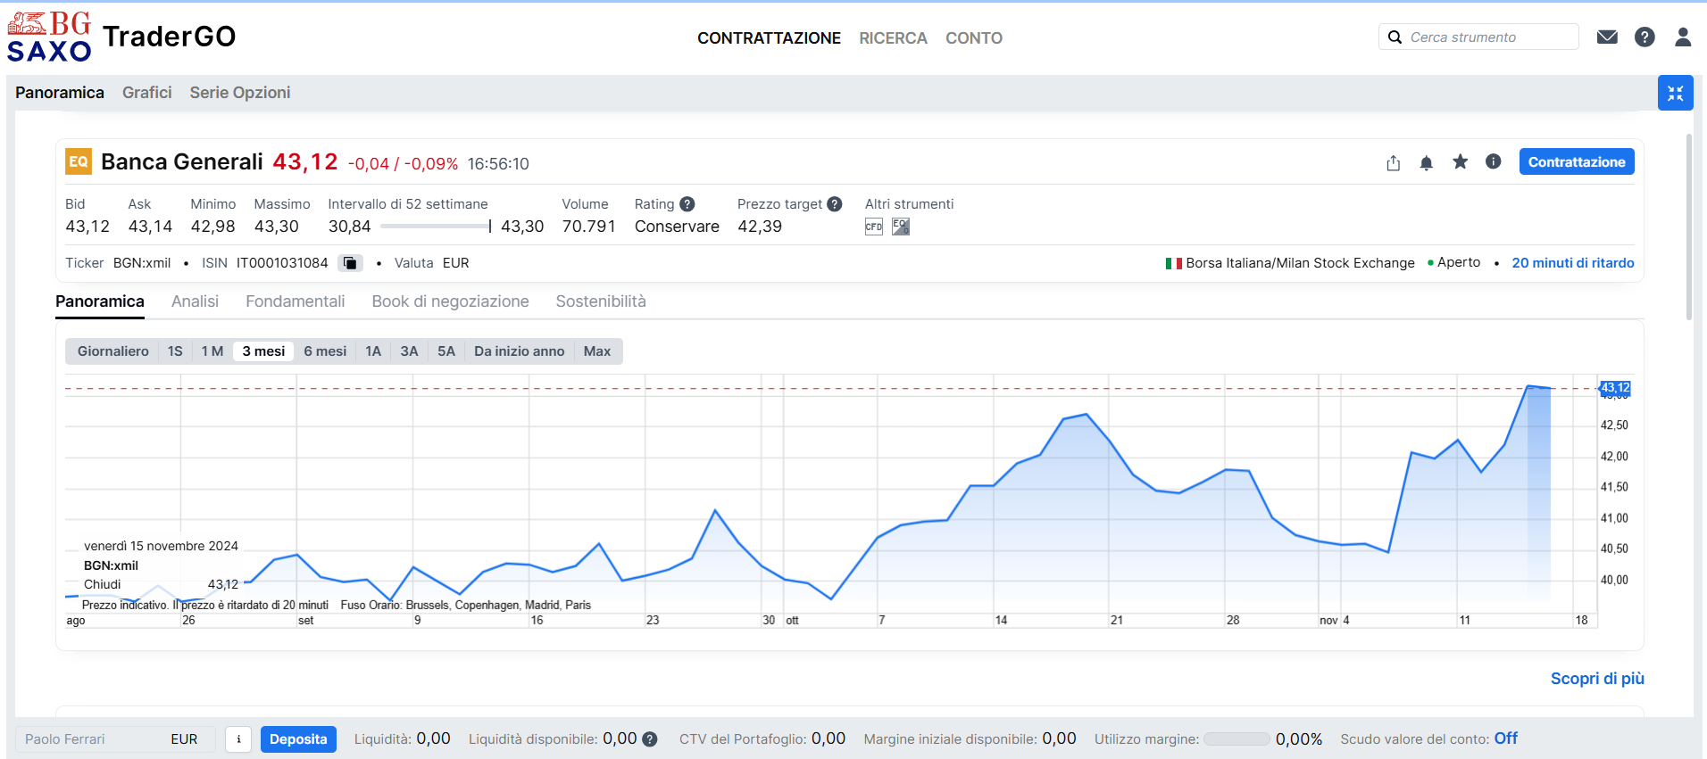
Task: Open account info 'i' button
Action: [238, 739]
